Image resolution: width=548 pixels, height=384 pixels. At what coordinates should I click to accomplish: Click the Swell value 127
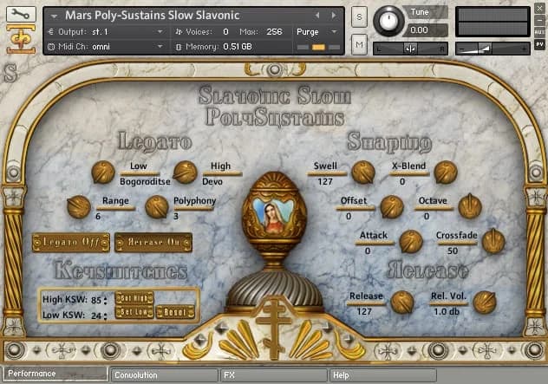pyautogui.click(x=325, y=182)
